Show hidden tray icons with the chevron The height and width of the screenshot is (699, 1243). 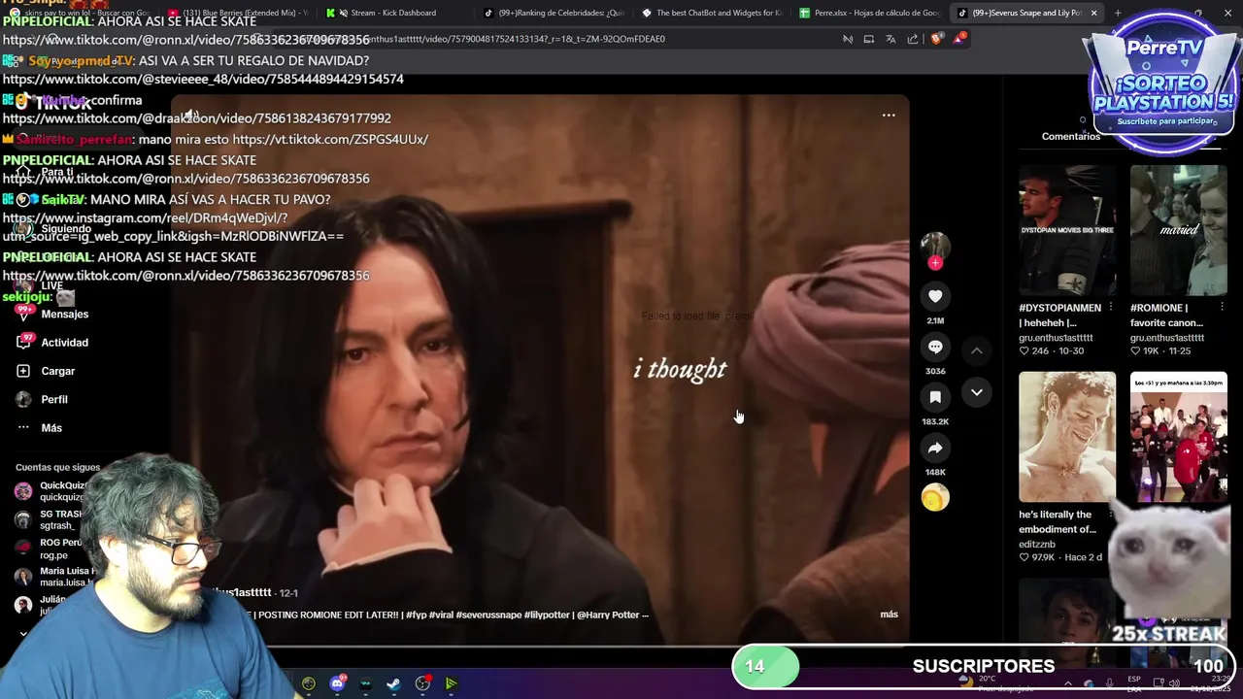[1068, 683]
